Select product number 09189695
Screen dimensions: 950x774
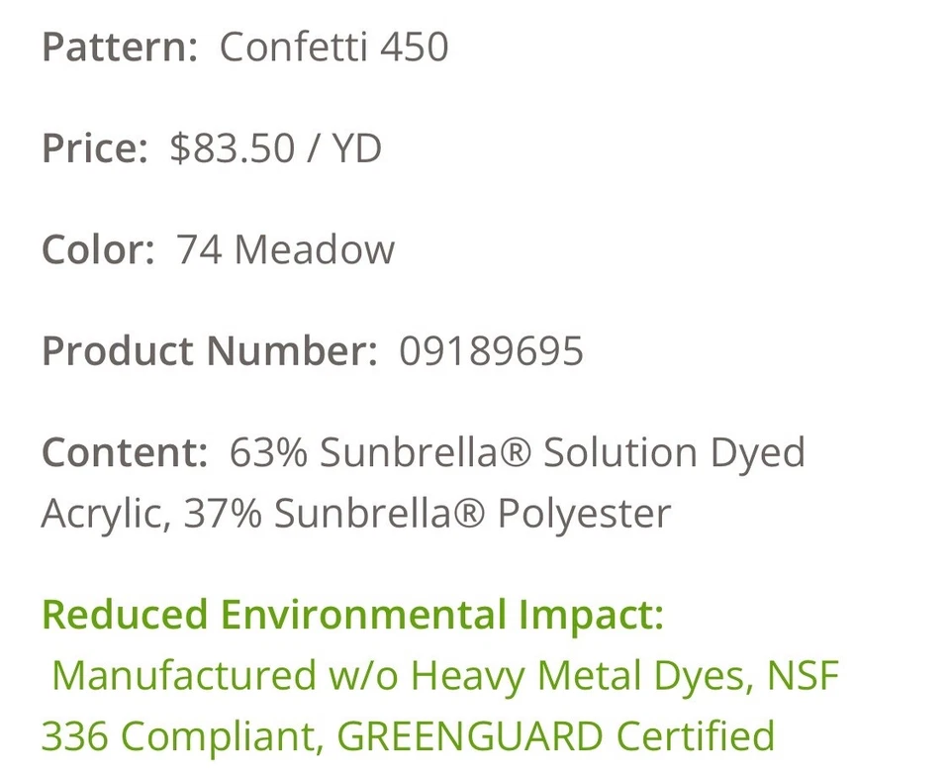tap(492, 351)
